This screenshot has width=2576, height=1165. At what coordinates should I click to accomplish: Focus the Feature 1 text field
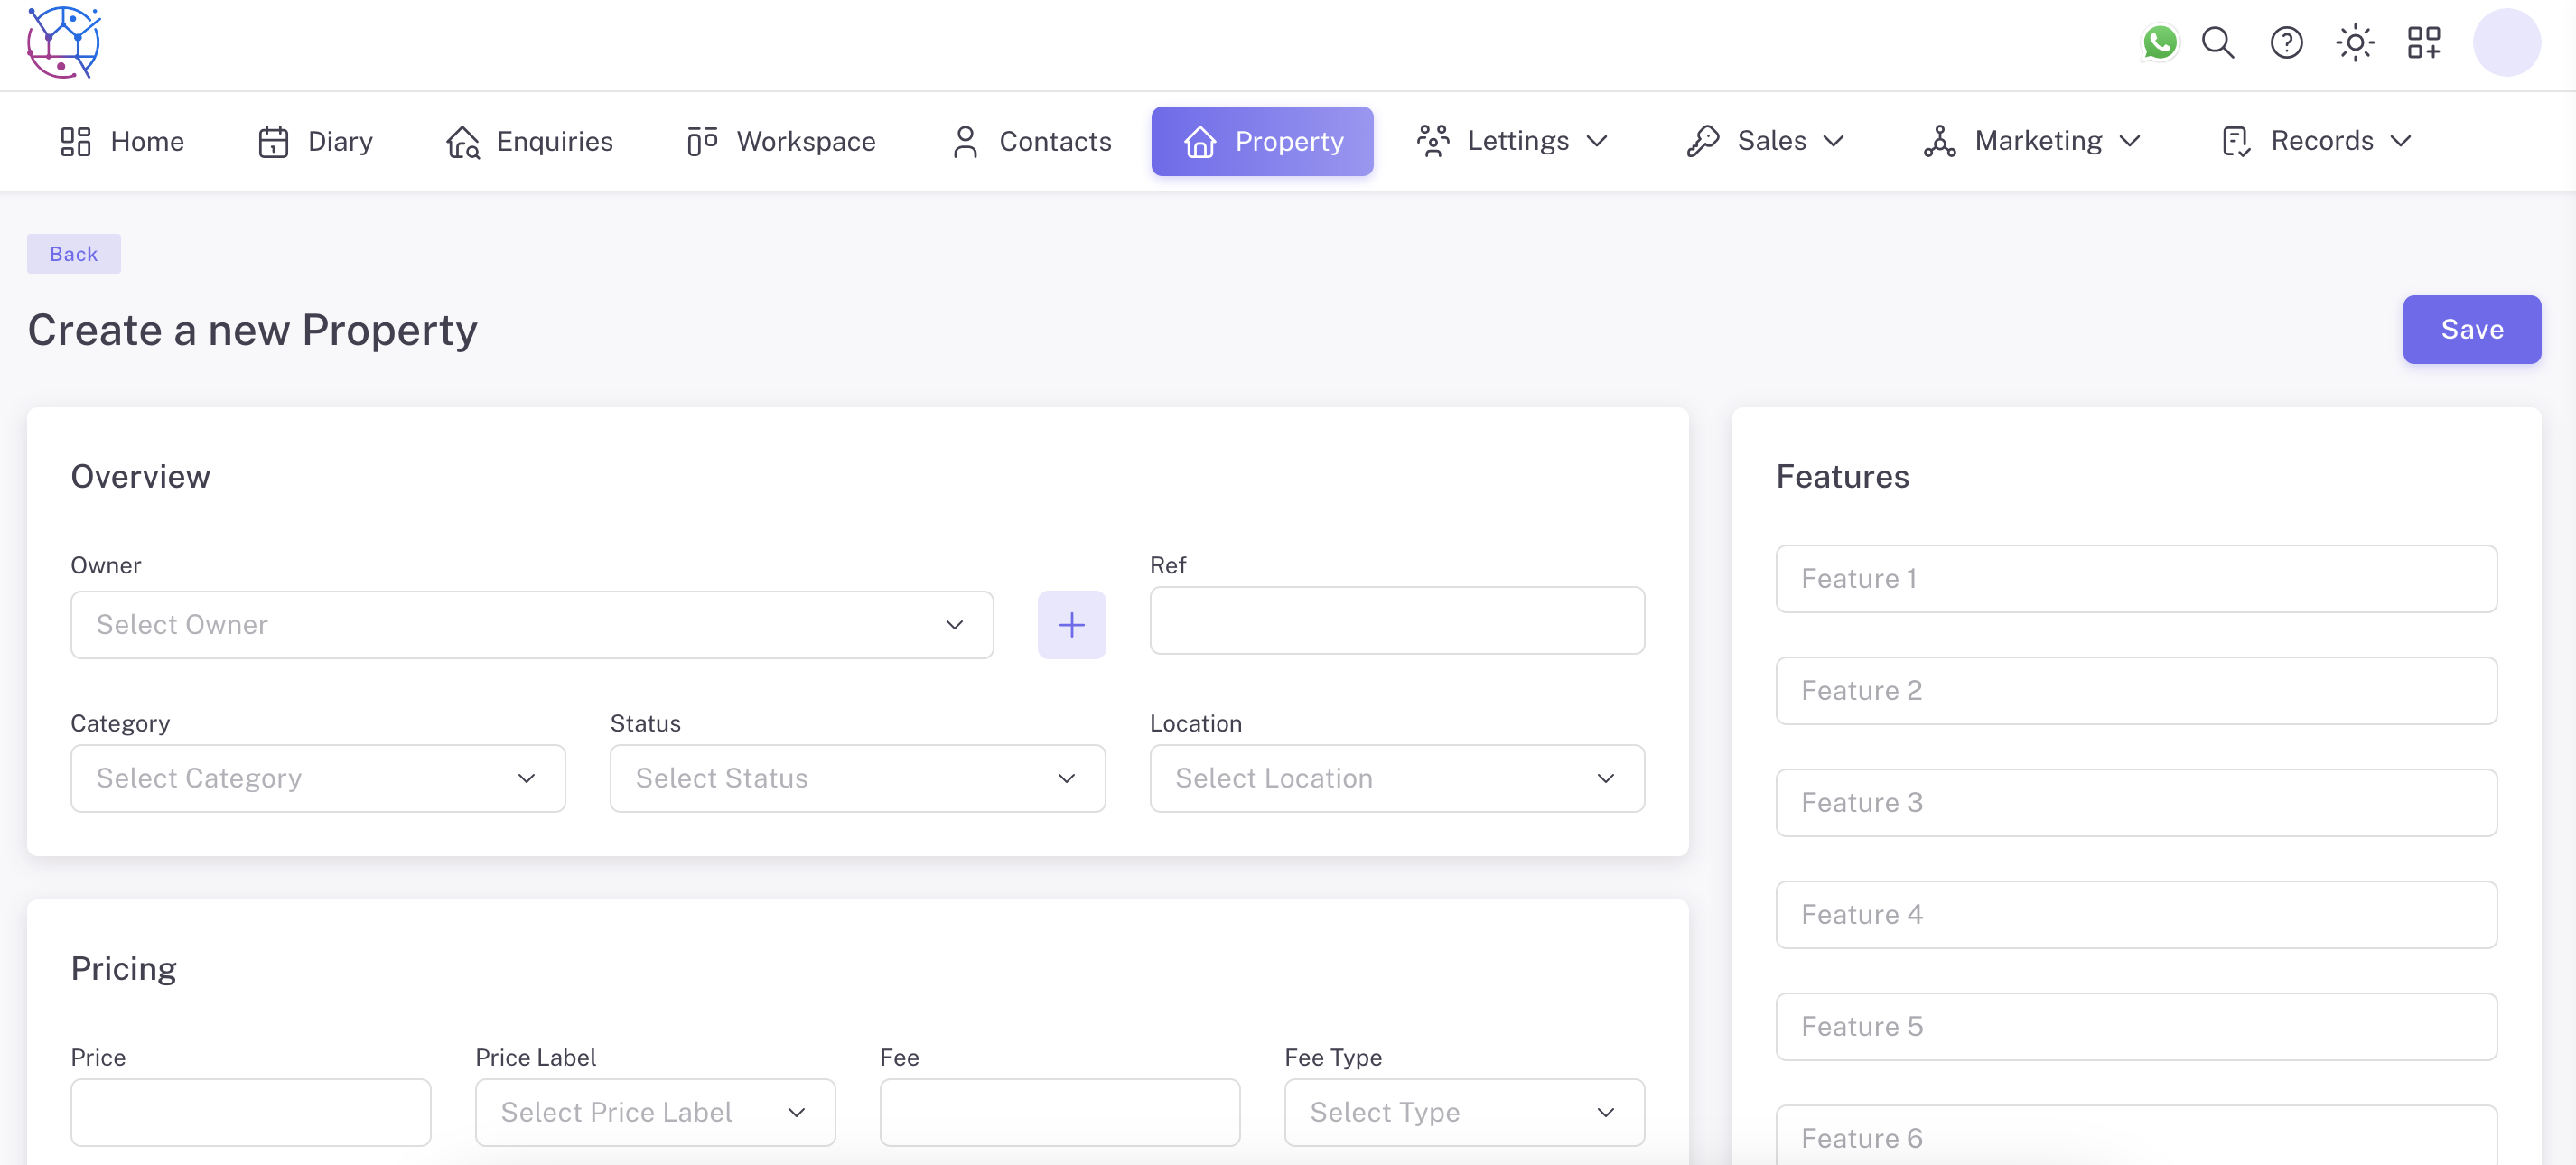click(2135, 579)
